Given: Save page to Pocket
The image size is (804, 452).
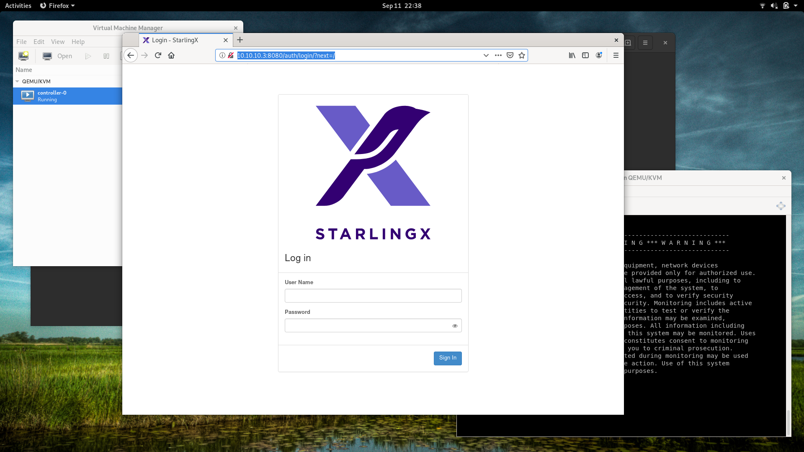Looking at the screenshot, I should click(510, 55).
